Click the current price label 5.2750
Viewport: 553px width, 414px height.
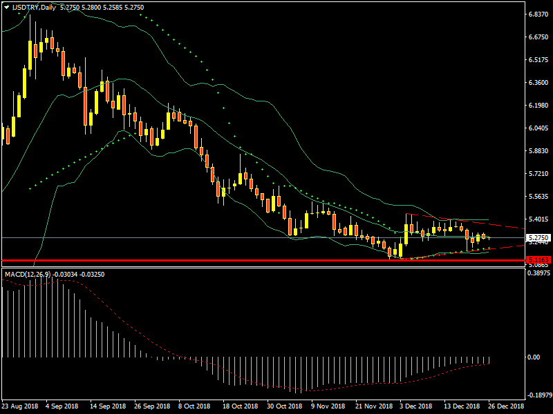(538, 238)
